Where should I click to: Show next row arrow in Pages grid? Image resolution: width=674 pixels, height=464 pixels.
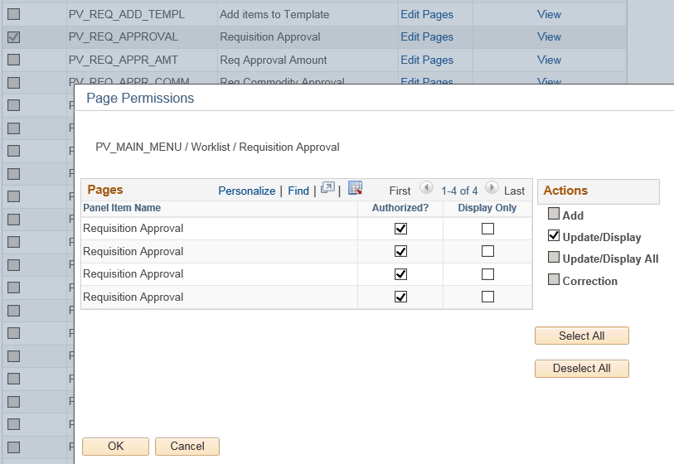point(492,188)
